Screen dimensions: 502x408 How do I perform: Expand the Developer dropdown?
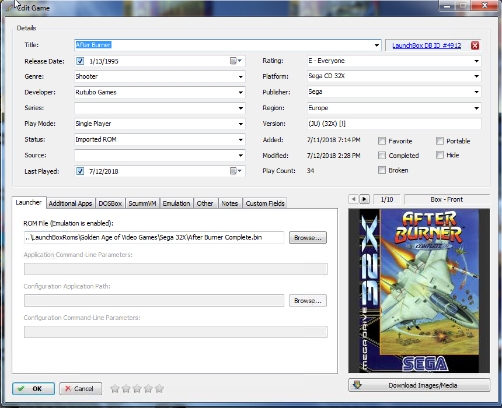click(240, 93)
